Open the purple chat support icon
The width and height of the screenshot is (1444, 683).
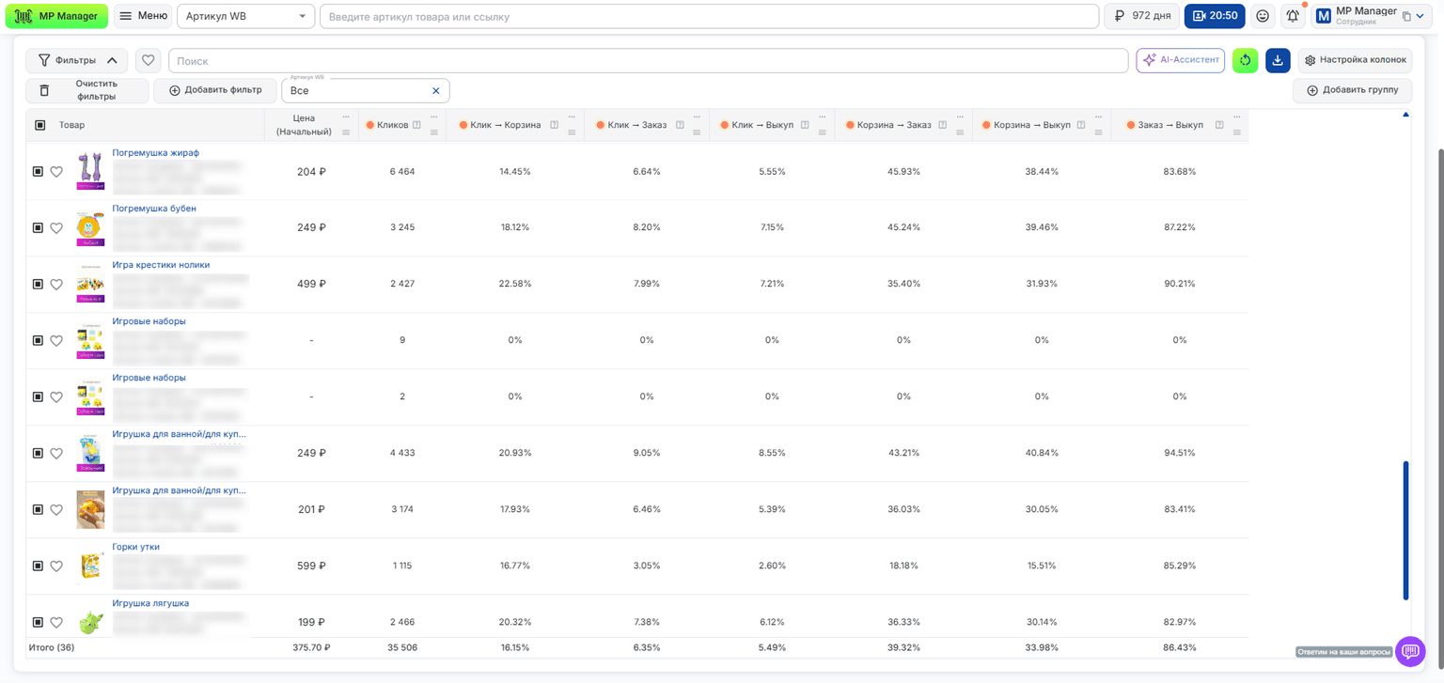(1410, 651)
